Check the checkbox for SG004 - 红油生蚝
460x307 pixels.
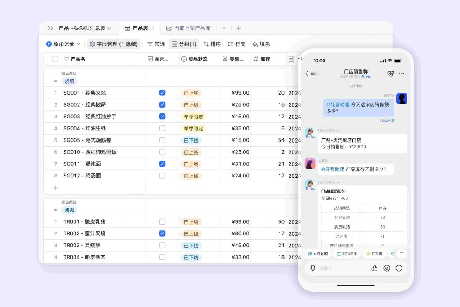point(162,128)
